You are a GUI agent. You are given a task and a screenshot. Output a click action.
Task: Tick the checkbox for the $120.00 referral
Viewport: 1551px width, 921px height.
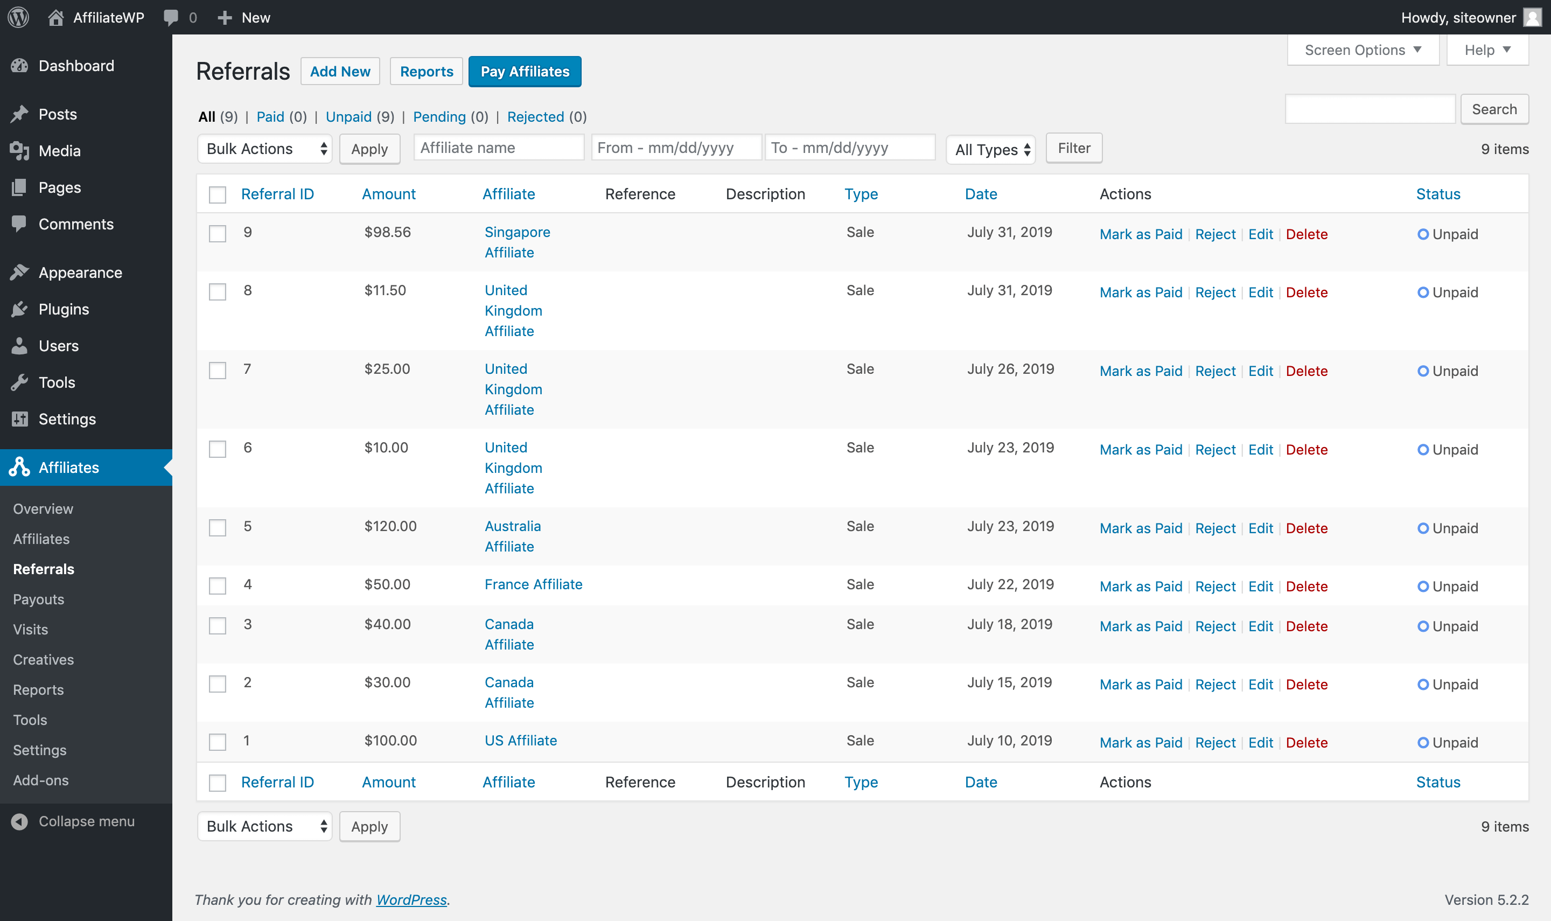coord(217,528)
